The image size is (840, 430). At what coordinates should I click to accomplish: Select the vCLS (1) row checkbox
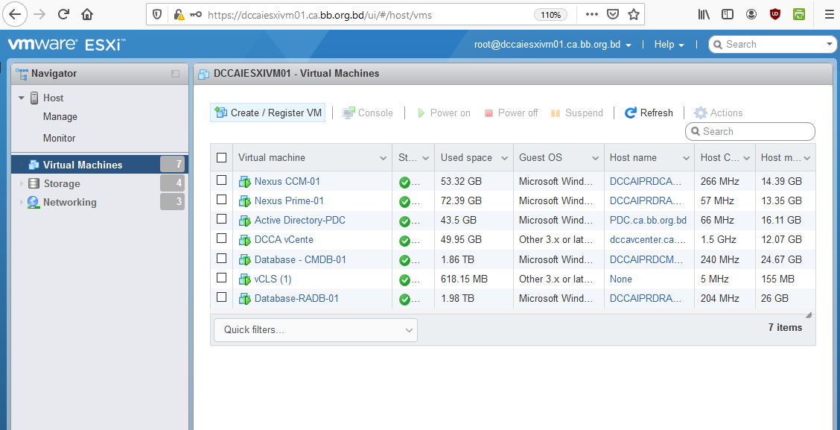coord(221,277)
